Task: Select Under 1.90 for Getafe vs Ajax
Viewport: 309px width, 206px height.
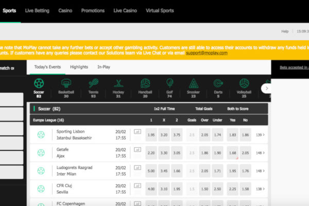Action: pyautogui.click(x=217, y=153)
